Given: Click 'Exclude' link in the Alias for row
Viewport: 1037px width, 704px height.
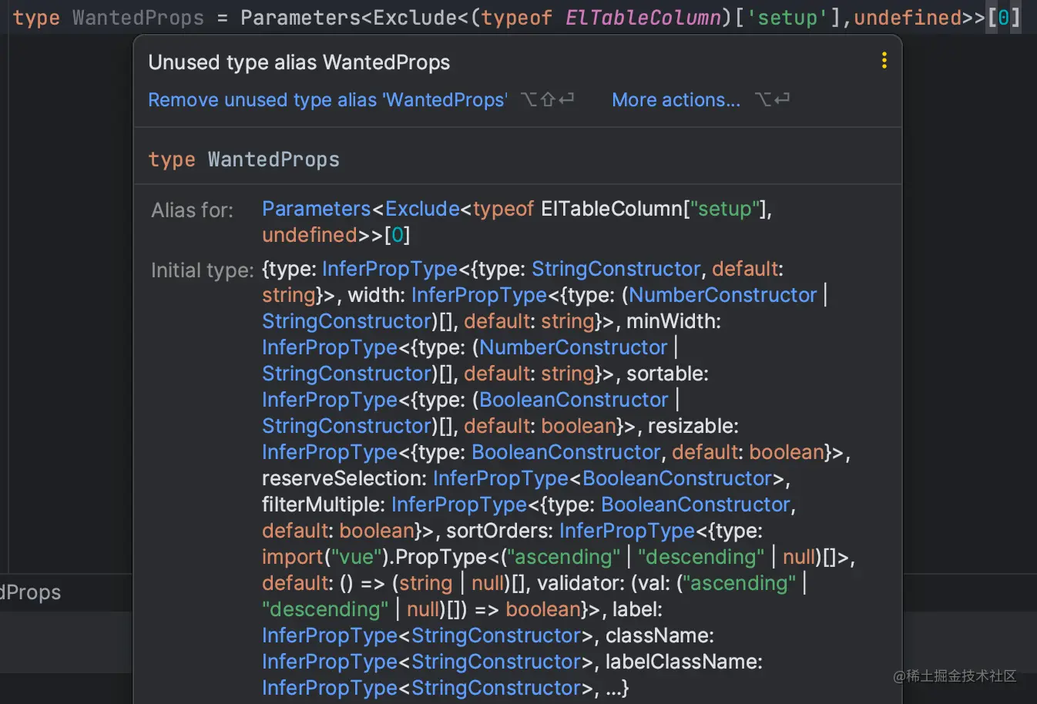Looking at the screenshot, I should click(x=422, y=209).
